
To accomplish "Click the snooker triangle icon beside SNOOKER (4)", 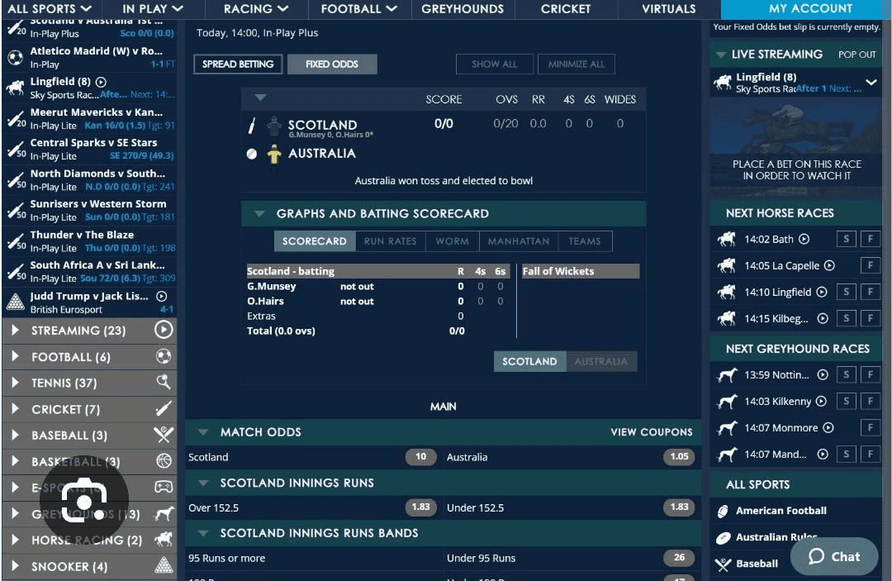I will (x=162, y=566).
